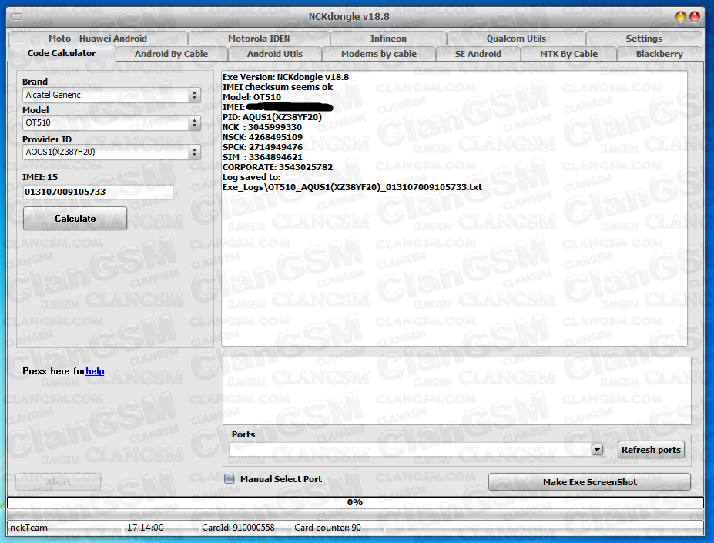
Task: Click the SPCK: 2714949476 line
Action: tap(263, 147)
